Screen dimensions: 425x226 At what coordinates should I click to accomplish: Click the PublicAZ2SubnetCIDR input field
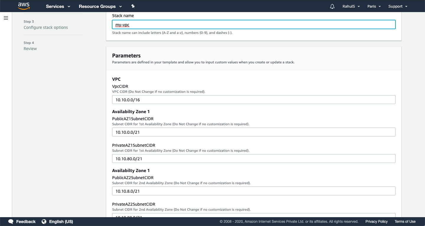[254, 191]
